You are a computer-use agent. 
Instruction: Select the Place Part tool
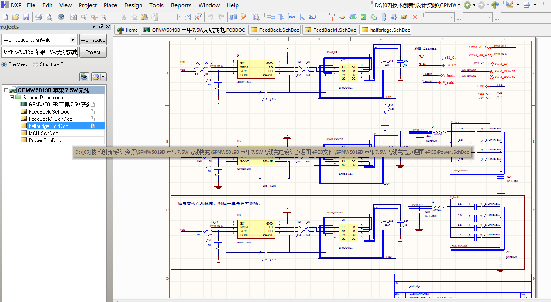coord(343,17)
